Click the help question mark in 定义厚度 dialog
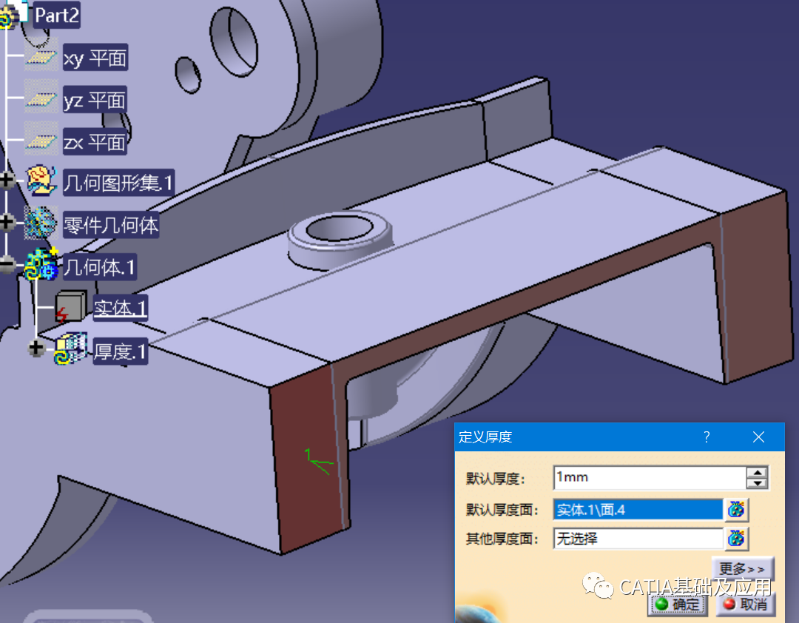Screen dimensions: 799x623 (x=707, y=437)
